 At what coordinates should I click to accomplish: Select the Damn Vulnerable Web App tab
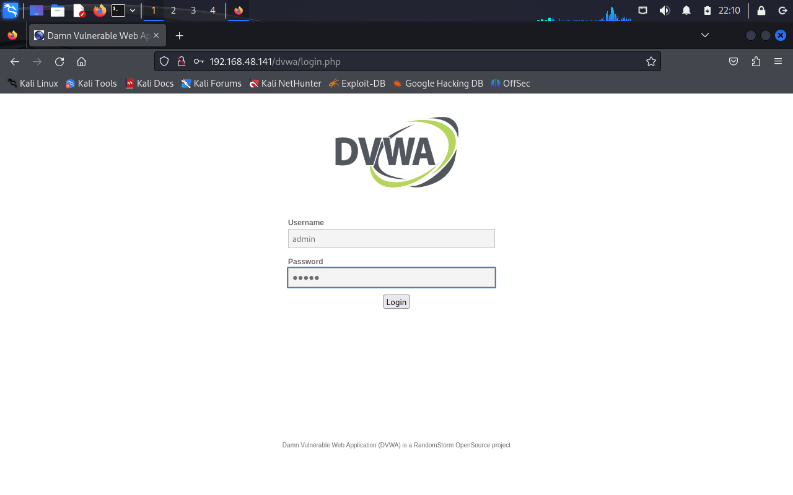click(x=97, y=36)
